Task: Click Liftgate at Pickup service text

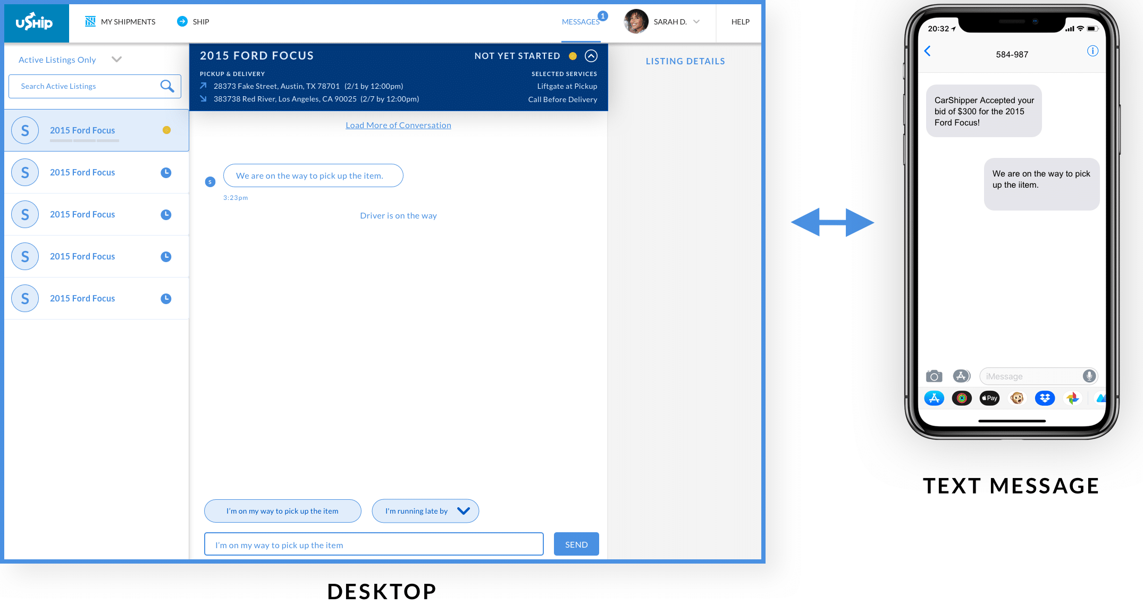Action: [x=567, y=86]
